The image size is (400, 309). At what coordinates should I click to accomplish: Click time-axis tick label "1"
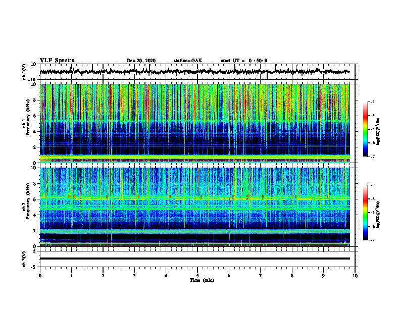coord(71,276)
